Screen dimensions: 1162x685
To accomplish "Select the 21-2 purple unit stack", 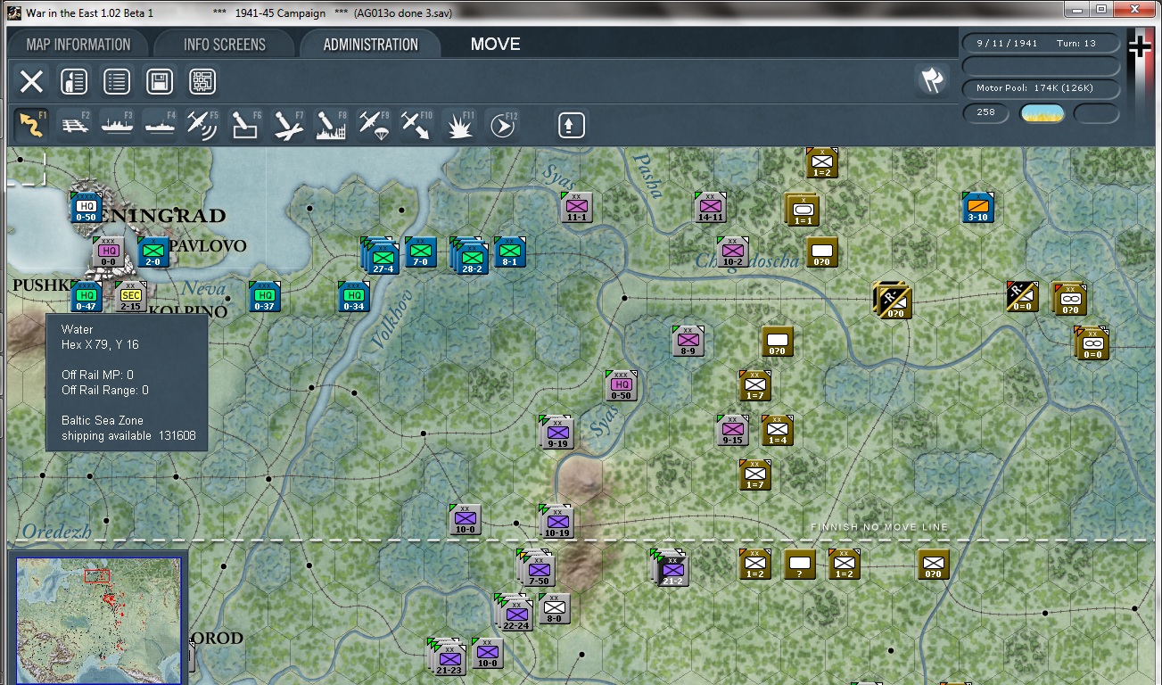I will [x=671, y=568].
